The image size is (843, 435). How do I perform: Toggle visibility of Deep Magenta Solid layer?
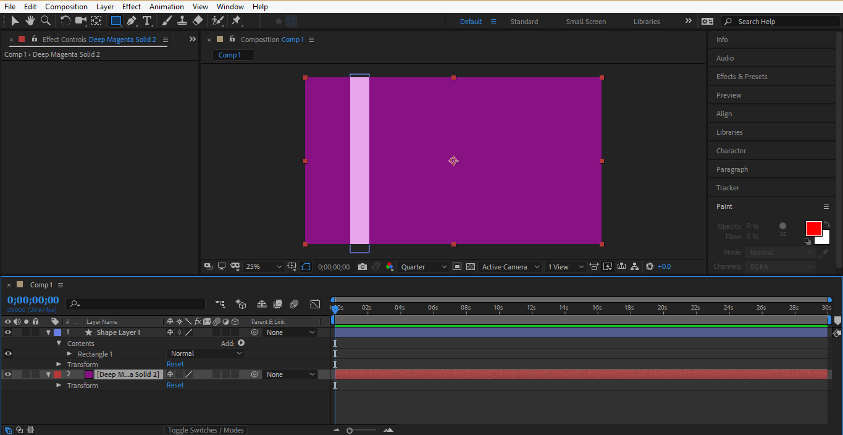pos(8,374)
